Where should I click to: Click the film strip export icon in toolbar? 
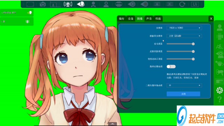(x=157, y=4)
